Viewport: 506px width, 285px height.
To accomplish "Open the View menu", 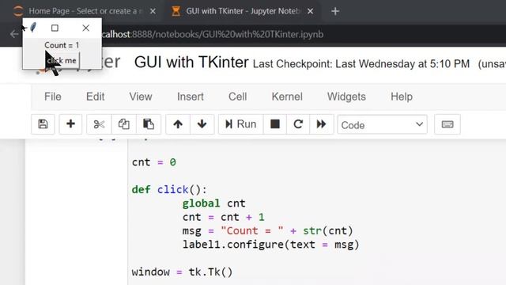I will click(x=141, y=97).
